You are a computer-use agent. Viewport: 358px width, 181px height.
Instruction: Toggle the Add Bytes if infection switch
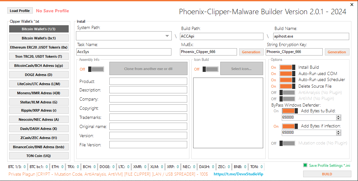click(x=290, y=126)
